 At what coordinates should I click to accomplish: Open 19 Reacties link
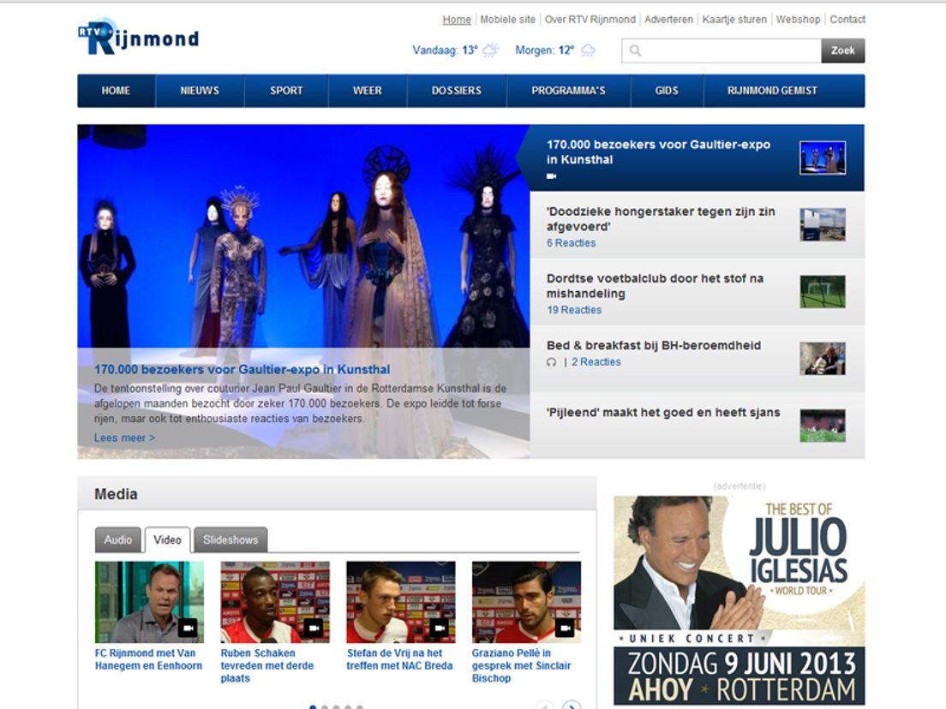click(x=574, y=310)
